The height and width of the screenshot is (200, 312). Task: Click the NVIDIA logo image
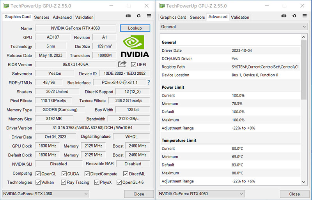(135, 46)
